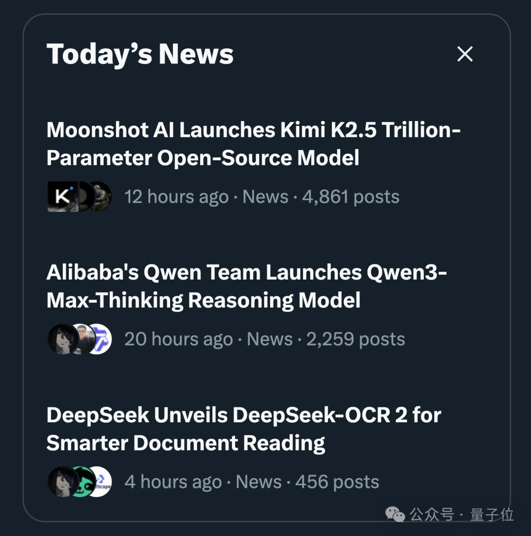Viewport: 531px width, 536px height.
Task: Click the ModelScope logo avatar
Action: 102,481
